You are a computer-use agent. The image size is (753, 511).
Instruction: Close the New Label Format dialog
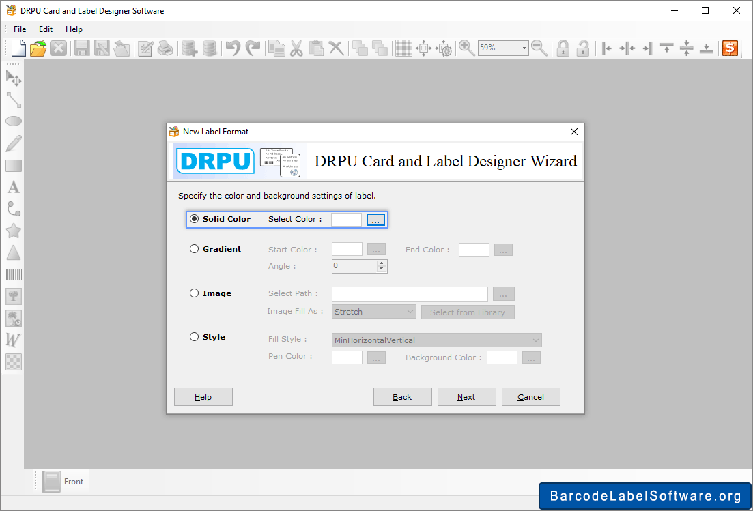[x=574, y=132]
